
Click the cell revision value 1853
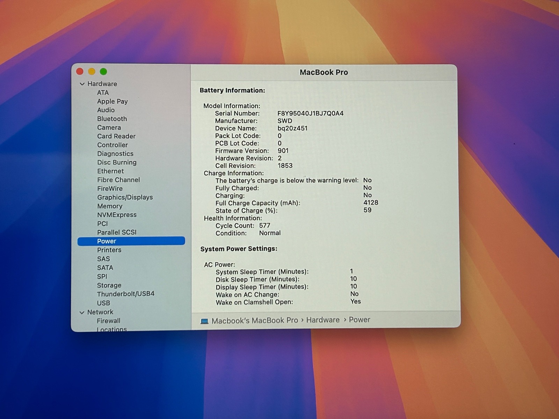click(285, 166)
